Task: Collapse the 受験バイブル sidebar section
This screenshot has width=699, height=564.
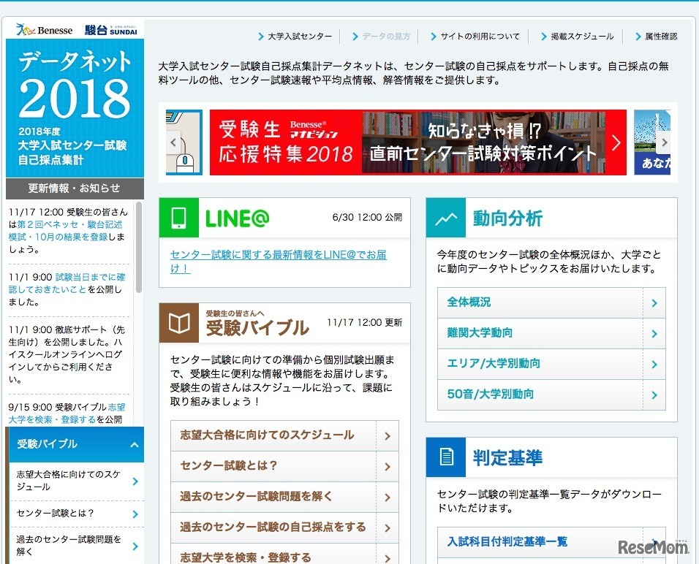Action: tap(135, 445)
